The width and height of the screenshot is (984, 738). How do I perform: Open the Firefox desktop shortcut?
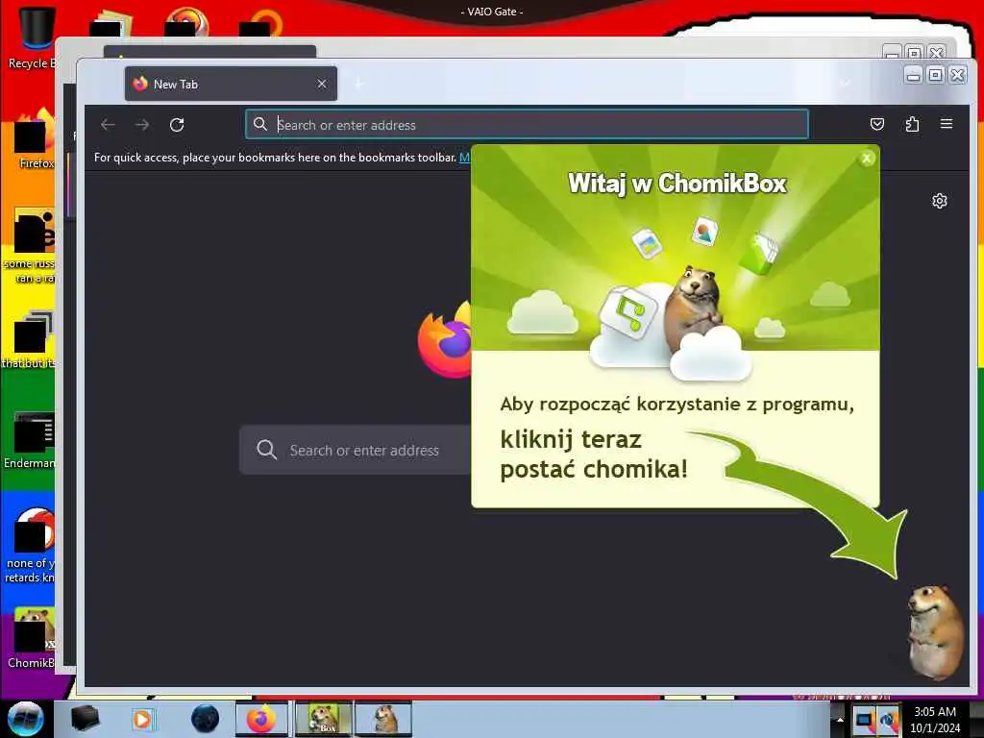36,139
